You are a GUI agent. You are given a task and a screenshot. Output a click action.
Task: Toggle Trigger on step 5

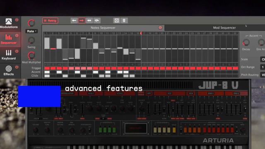coord(71,68)
